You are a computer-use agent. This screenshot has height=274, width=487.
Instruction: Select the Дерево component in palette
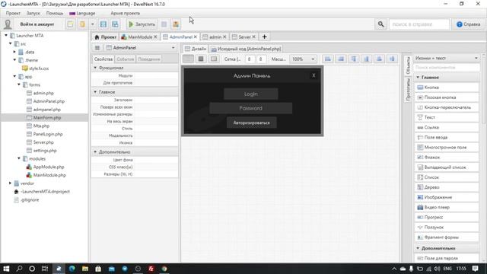pyautogui.click(x=447, y=187)
